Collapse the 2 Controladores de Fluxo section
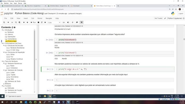Screen dimensions: 185x104 2,43
